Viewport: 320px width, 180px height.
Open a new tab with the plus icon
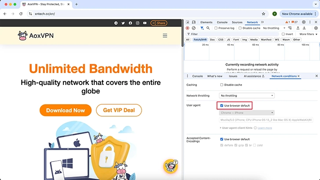76,4
